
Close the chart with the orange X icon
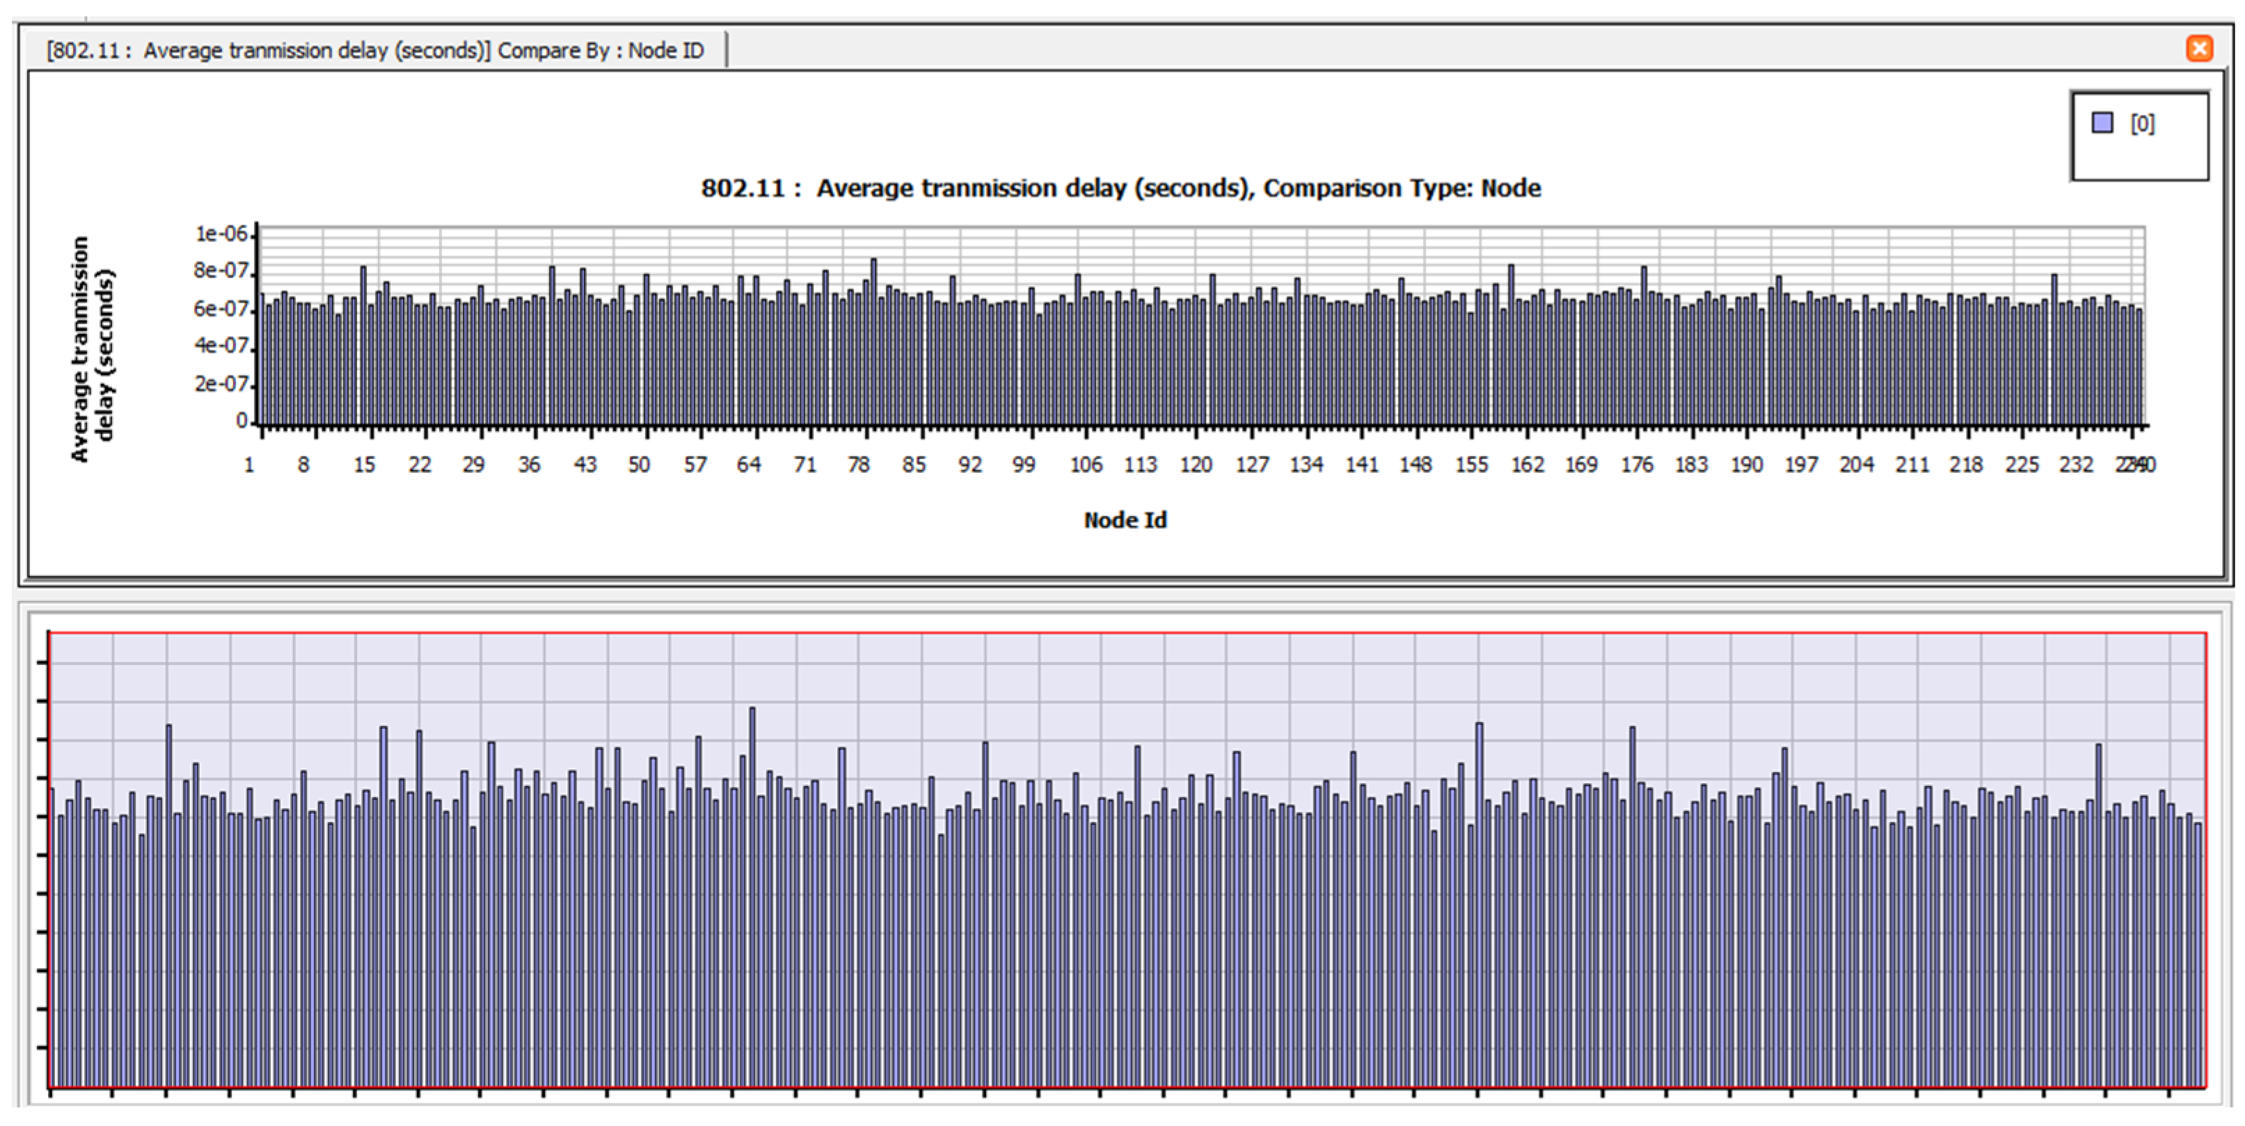(2199, 48)
